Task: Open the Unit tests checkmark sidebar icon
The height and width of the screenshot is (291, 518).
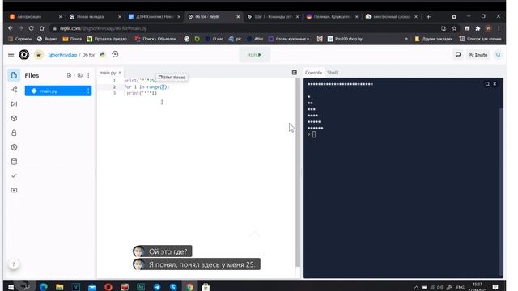Action: (14, 176)
